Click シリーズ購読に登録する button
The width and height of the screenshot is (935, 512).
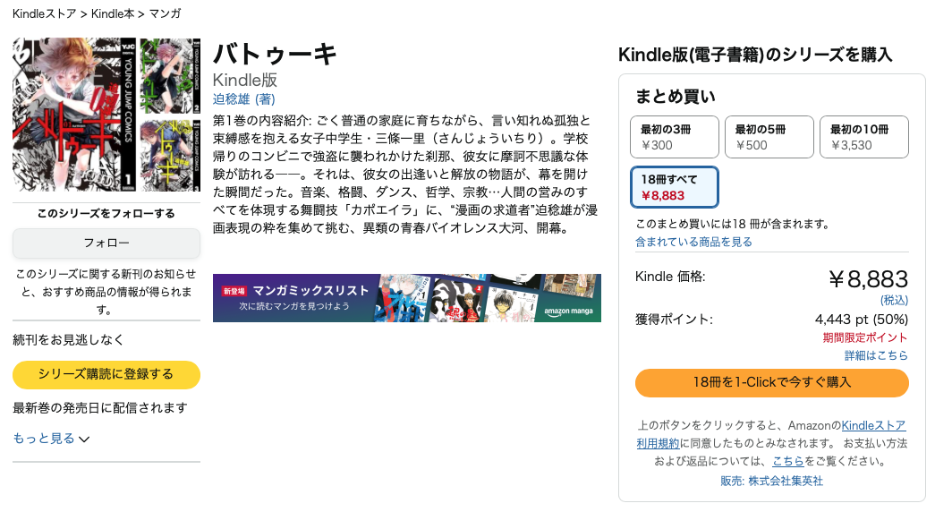(106, 375)
